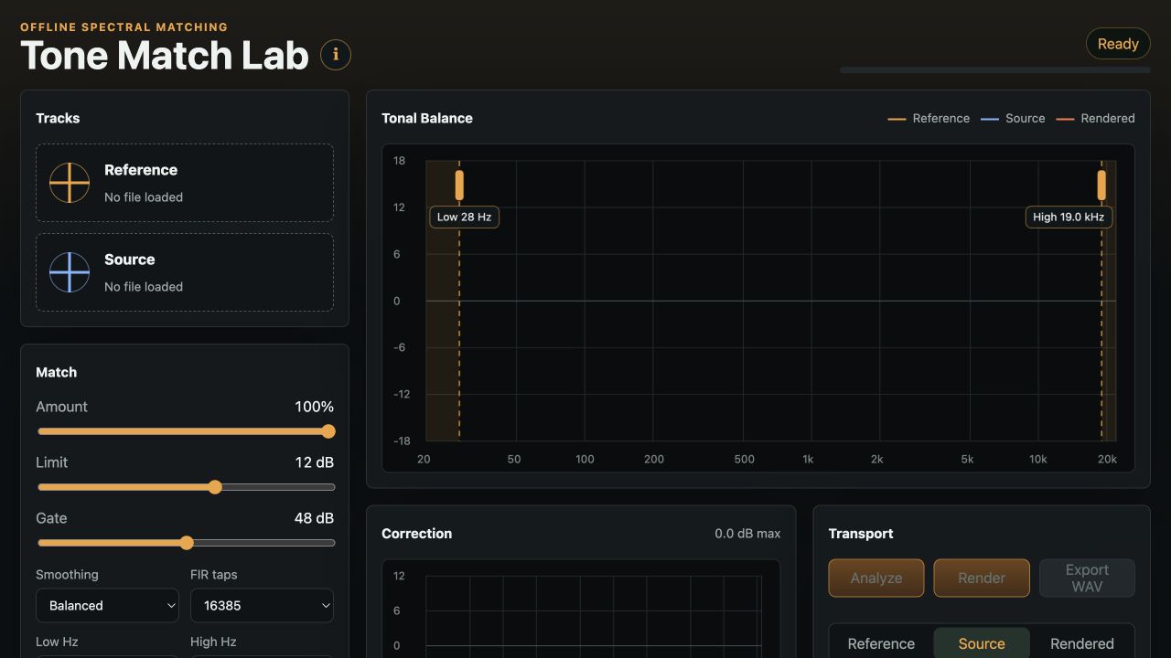
Task: Click the Source legend entry
Action: [x=1013, y=118]
